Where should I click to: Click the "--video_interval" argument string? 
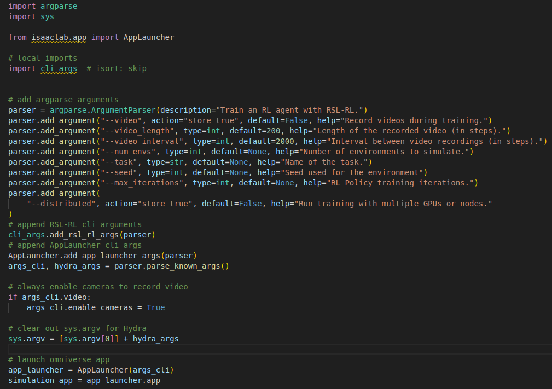click(x=142, y=141)
